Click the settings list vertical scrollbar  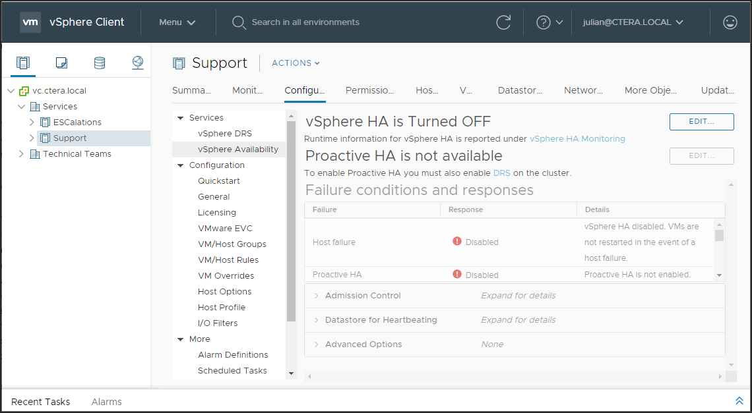pyautogui.click(x=291, y=221)
